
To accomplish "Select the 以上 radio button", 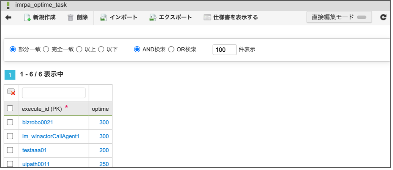I will click(79, 49).
